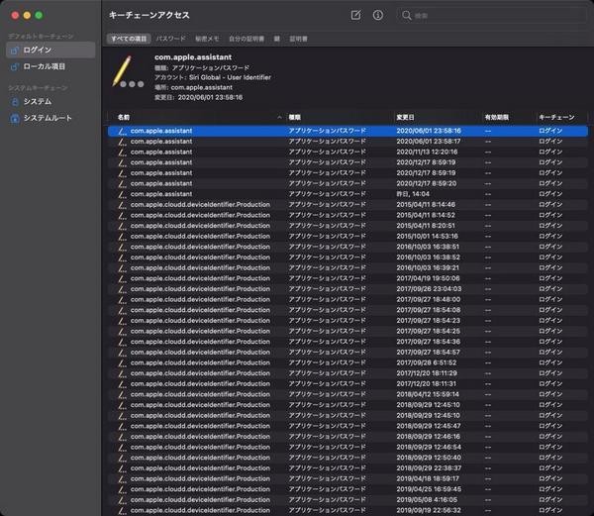The height and width of the screenshot is (516, 594).
Task: Click date cell 2017/09/27 18:54:23
Action: [x=429, y=321]
